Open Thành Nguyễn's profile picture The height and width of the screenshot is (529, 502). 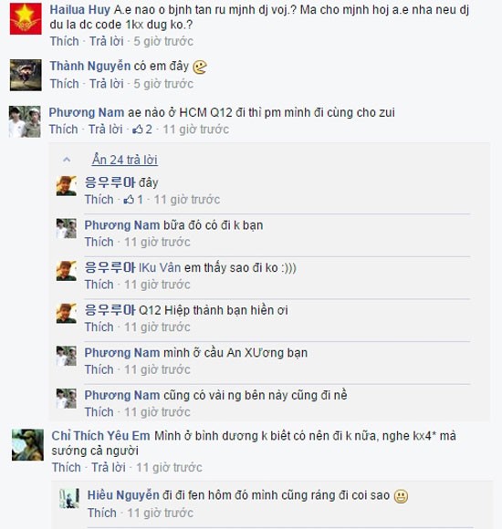pos(26,75)
